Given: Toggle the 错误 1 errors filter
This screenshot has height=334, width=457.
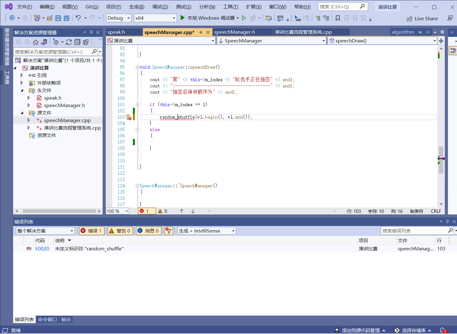Looking at the screenshot, I should [x=91, y=231].
